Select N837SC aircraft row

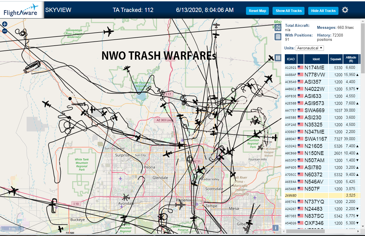(x=322, y=216)
